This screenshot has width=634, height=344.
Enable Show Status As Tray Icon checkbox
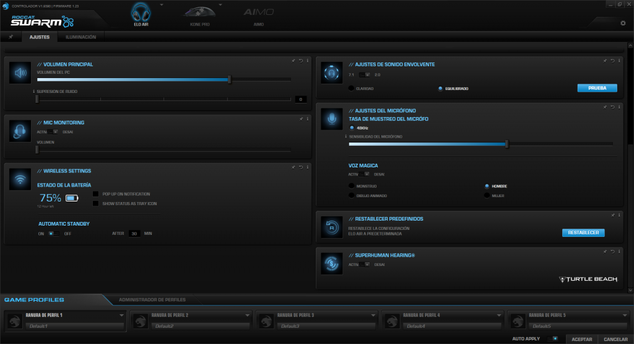95,203
